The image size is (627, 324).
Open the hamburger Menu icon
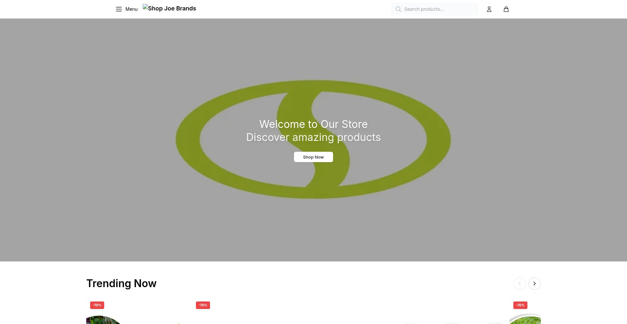[x=119, y=9]
